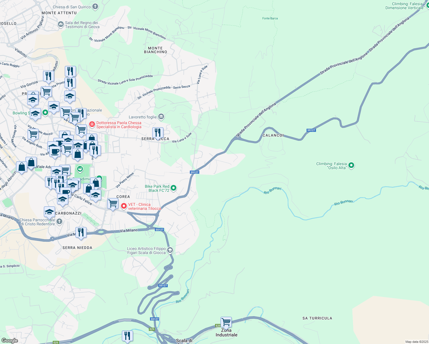429x344 pixels.
Task: Click the red marker for Dottoressa Paola Chessa
Action: click(x=92, y=124)
